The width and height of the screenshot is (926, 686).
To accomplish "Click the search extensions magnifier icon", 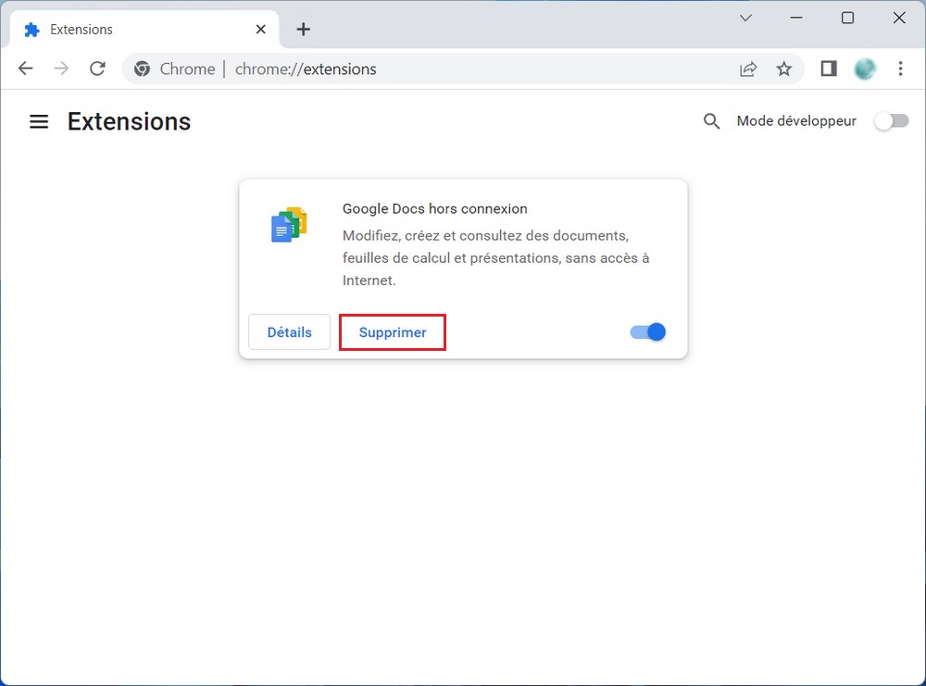I will pos(711,121).
